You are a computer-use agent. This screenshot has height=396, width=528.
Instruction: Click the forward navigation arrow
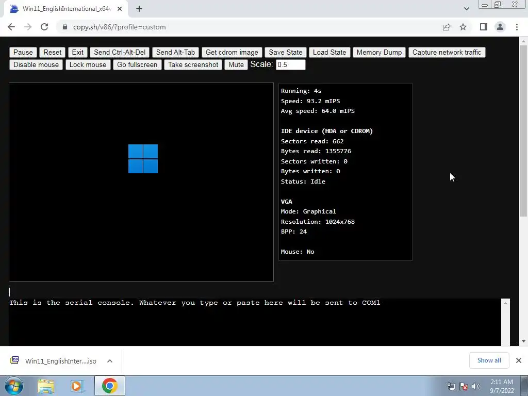[x=28, y=27]
